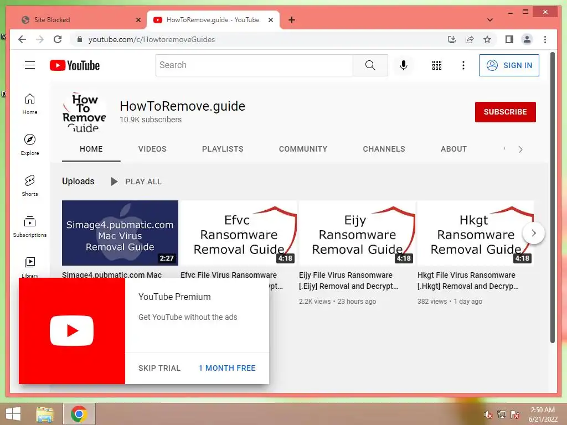Open Explore in the sidebar
This screenshot has height=425, width=567.
pyautogui.click(x=30, y=145)
